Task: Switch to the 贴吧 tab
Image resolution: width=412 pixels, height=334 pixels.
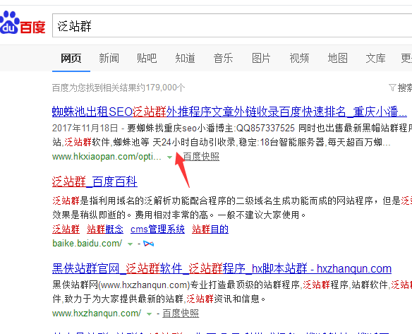Action: 147,58
